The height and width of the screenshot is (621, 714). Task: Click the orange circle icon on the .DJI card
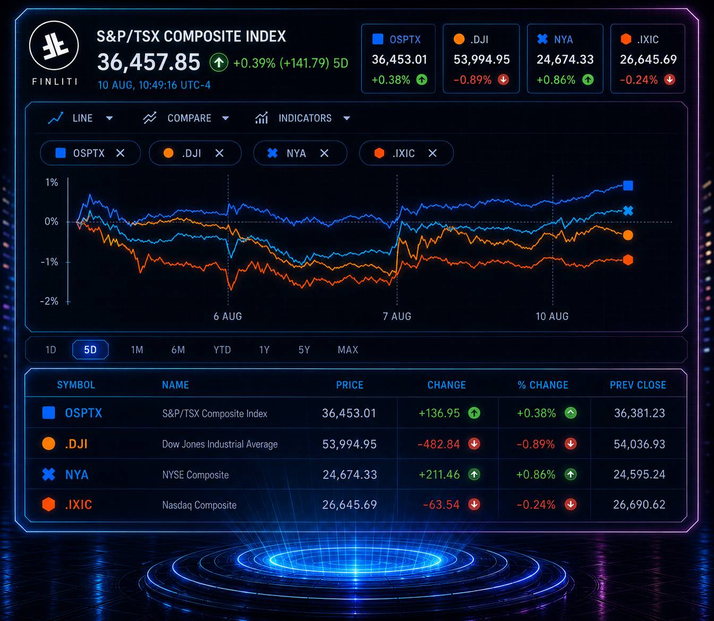click(x=459, y=39)
